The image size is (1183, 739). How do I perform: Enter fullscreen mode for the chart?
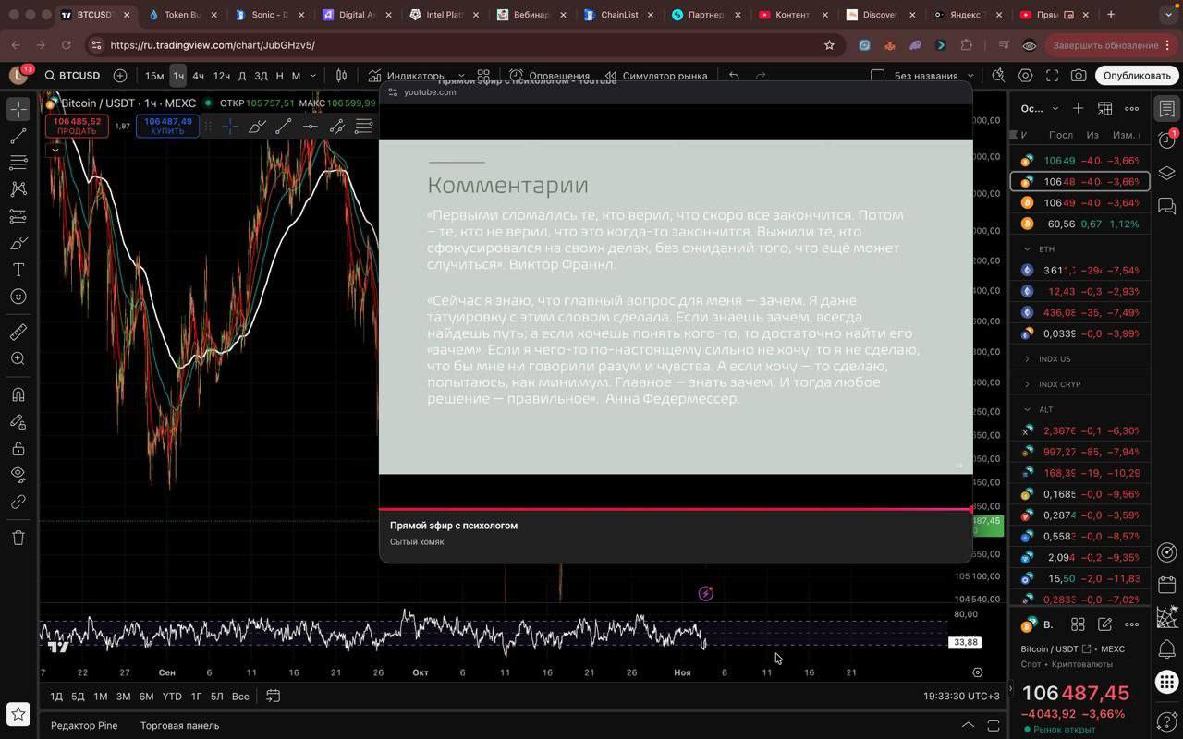1052,76
